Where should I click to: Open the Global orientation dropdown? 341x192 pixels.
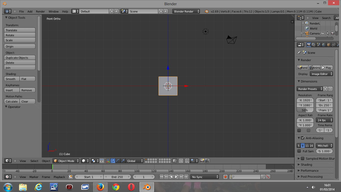coord(135,161)
